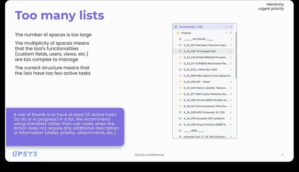Open list S_23_011 STRABAG Real Estate
This screenshot has height=172, width=299.
[x=206, y=63]
